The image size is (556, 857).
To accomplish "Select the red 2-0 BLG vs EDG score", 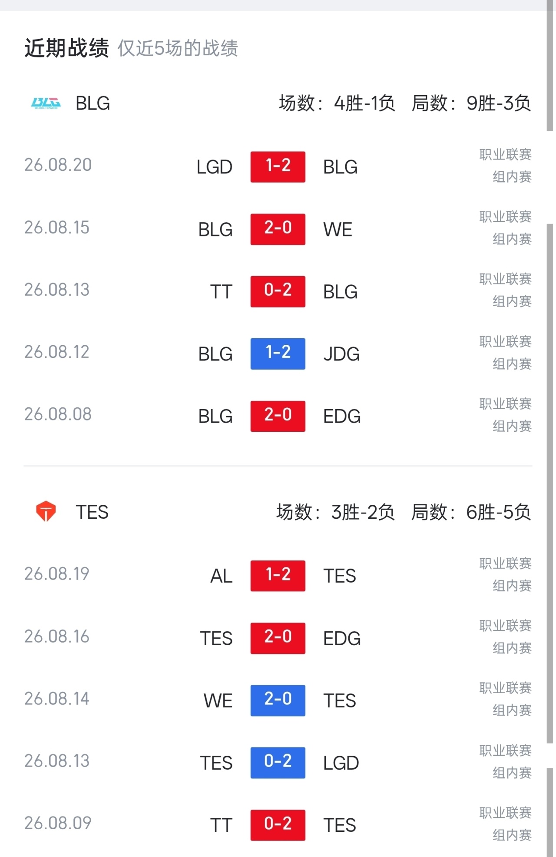I will (x=278, y=416).
